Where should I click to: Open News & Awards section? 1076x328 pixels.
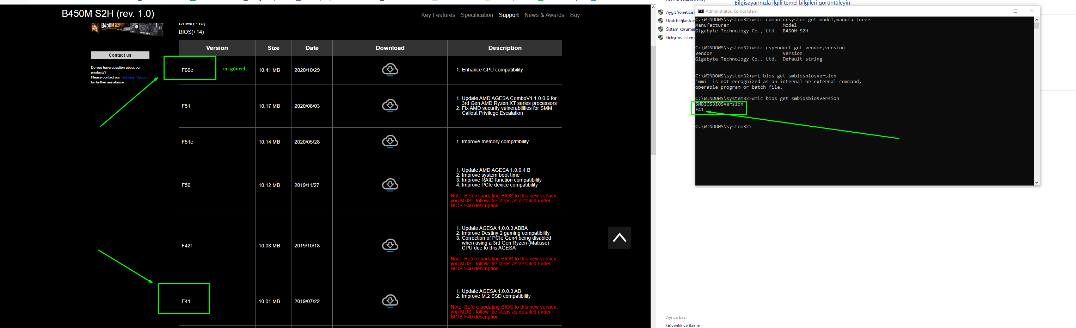pyautogui.click(x=544, y=15)
